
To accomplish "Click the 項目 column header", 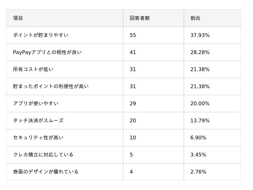I will 18,18.
